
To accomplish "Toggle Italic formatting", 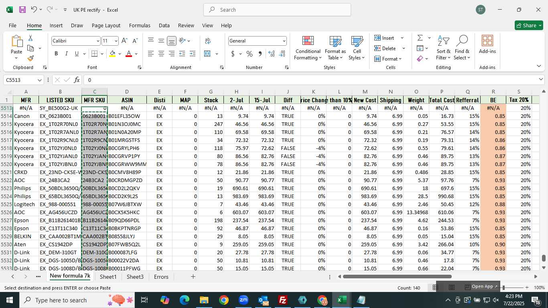I will tap(67, 54).
